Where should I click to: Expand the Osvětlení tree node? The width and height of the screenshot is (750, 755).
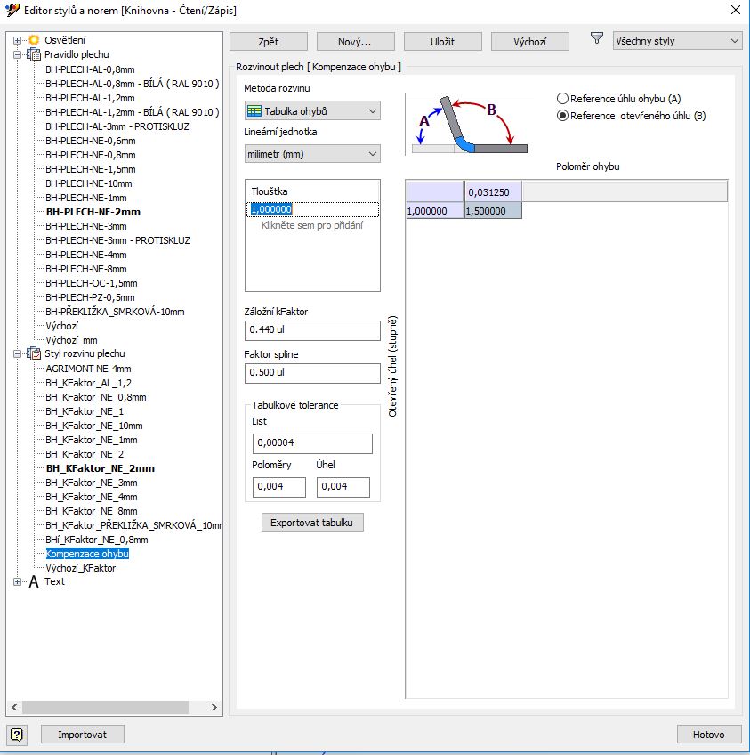point(18,40)
